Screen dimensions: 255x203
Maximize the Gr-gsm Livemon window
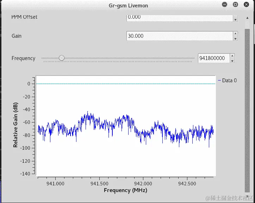(x=235, y=4)
